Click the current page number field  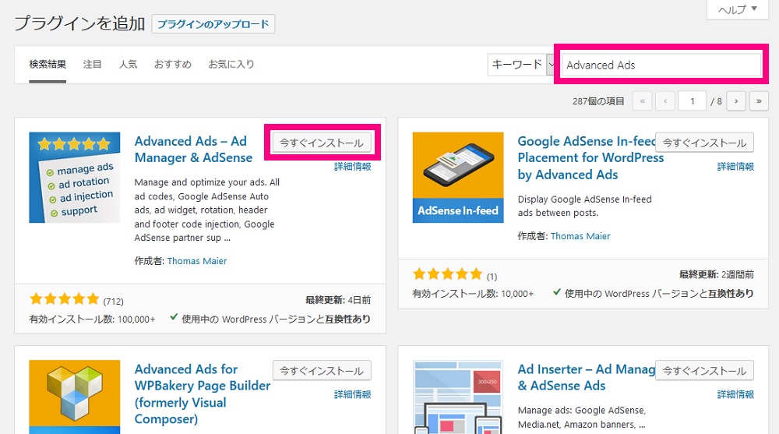[692, 101]
